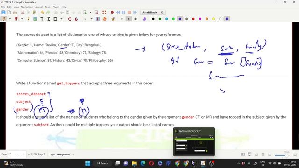Select the Vertical Space tool
299x168 pixels.
[x=98, y=19]
